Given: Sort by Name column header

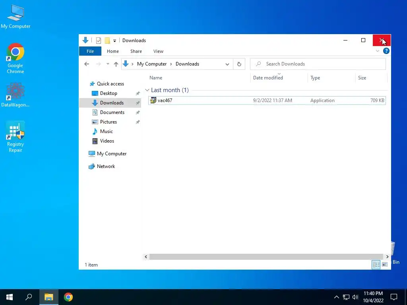Looking at the screenshot, I should point(156,78).
